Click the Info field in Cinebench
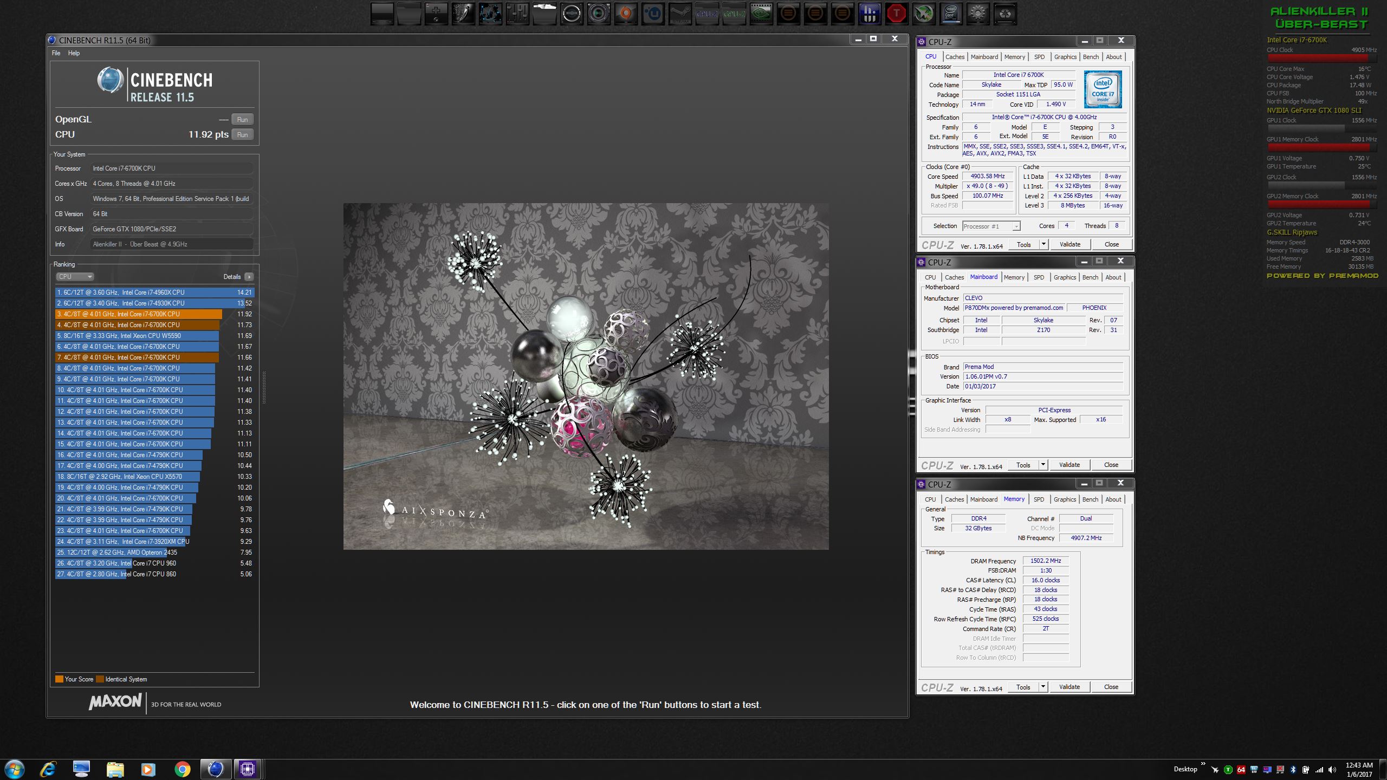 (x=172, y=244)
